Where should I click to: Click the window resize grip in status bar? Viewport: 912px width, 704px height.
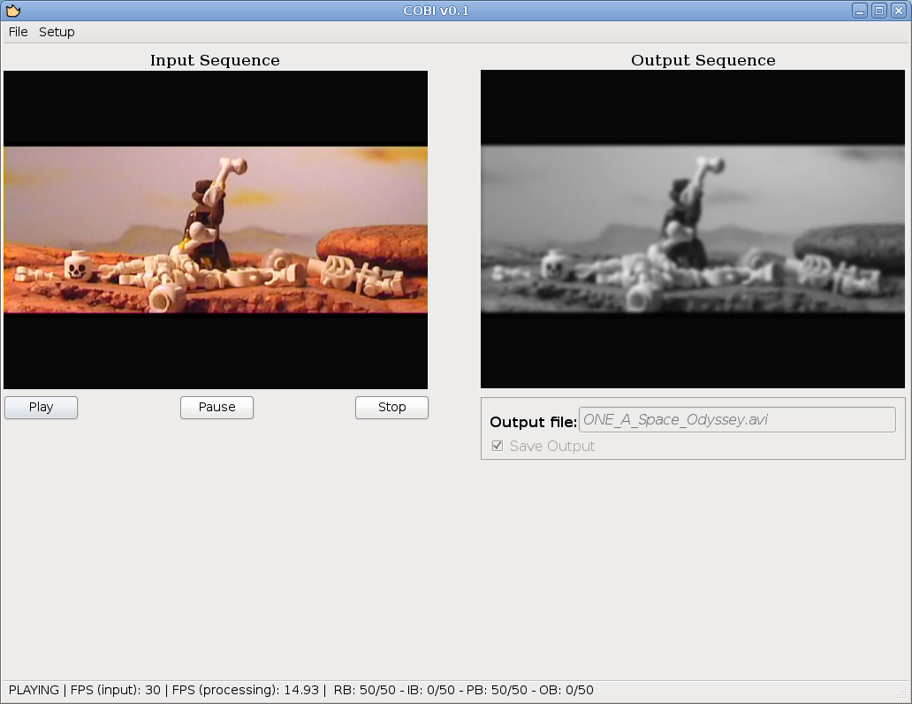pos(902,693)
